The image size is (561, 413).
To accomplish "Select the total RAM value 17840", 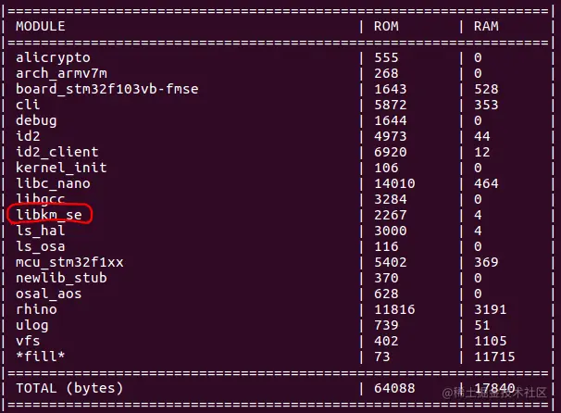I will (x=494, y=388).
